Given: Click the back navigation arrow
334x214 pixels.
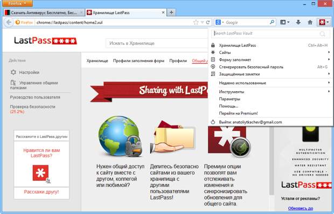Looking at the screenshot, I should 9,22.
